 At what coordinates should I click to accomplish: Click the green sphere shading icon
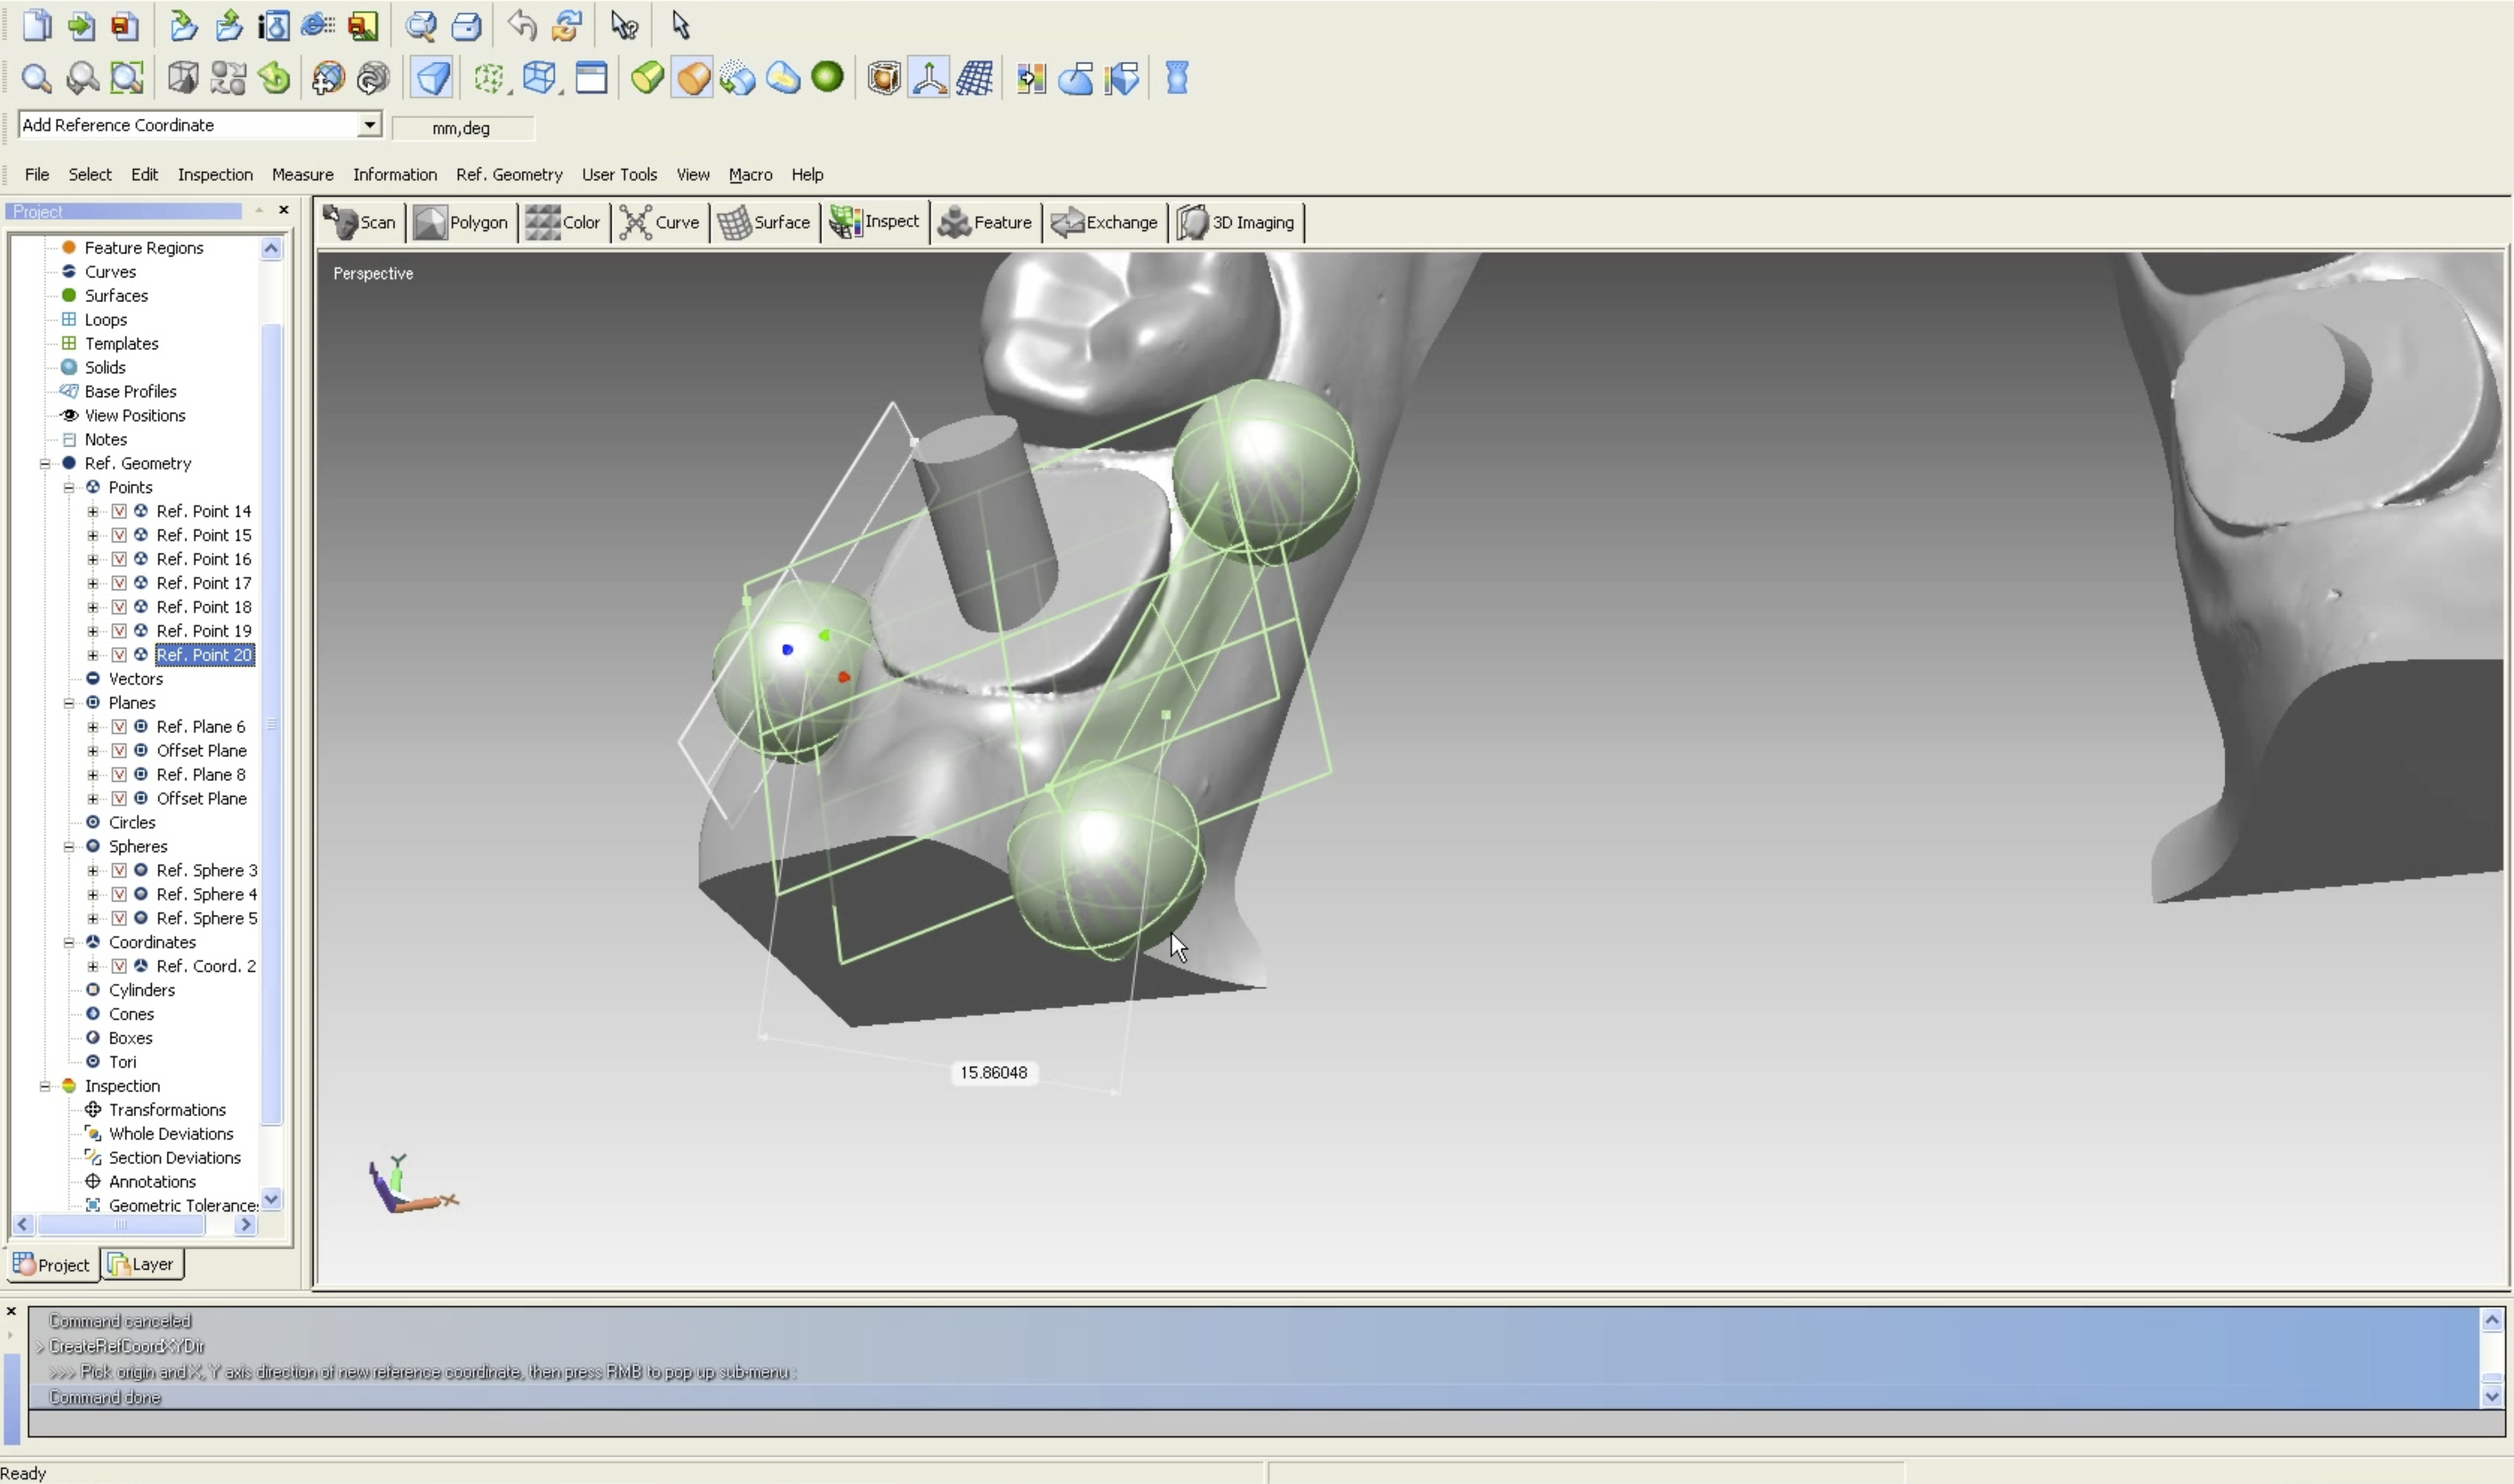pyautogui.click(x=827, y=77)
